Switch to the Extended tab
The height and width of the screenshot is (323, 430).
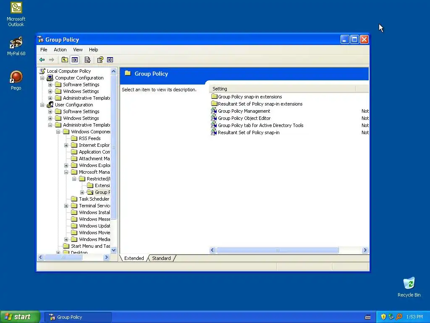coord(134,258)
